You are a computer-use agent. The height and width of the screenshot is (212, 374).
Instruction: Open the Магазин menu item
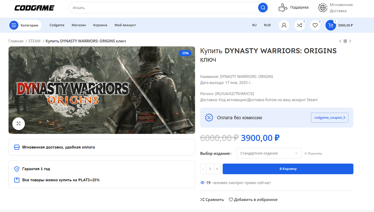79,25
